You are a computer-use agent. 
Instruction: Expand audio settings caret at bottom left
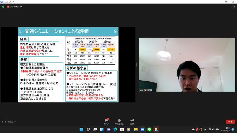point(15,122)
